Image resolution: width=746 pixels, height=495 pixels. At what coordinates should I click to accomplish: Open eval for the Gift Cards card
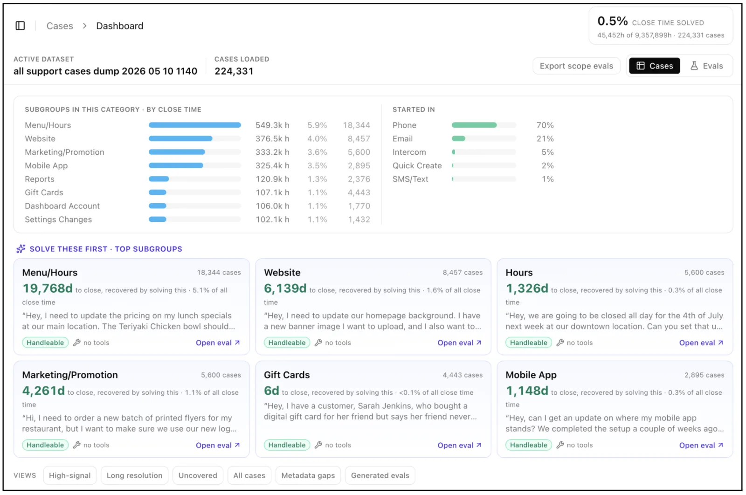pos(459,445)
